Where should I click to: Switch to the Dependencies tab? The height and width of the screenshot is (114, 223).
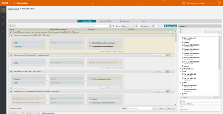[124, 21]
